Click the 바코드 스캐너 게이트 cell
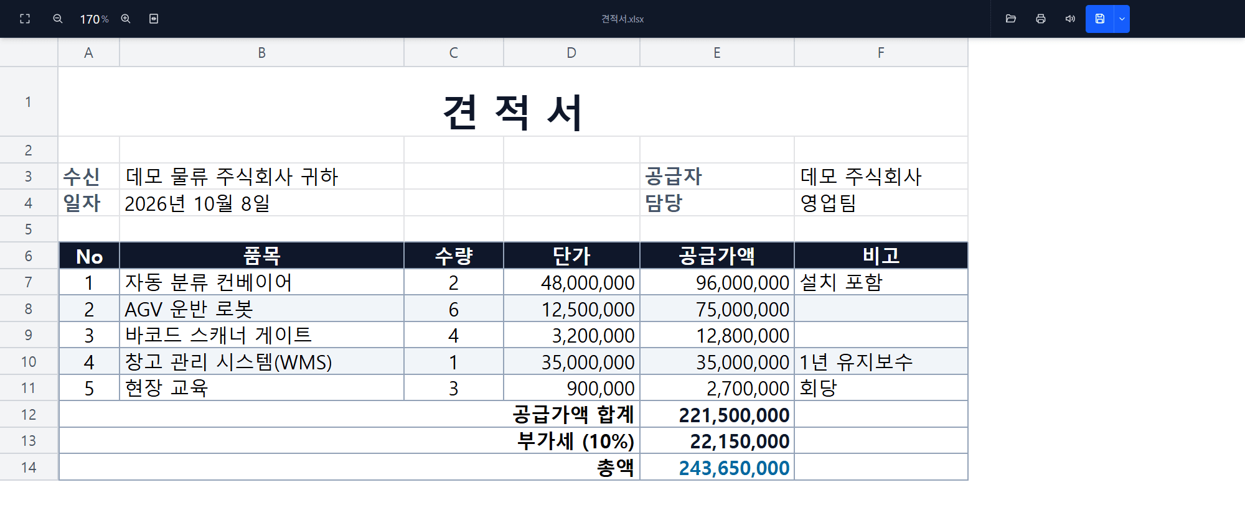 coord(262,335)
